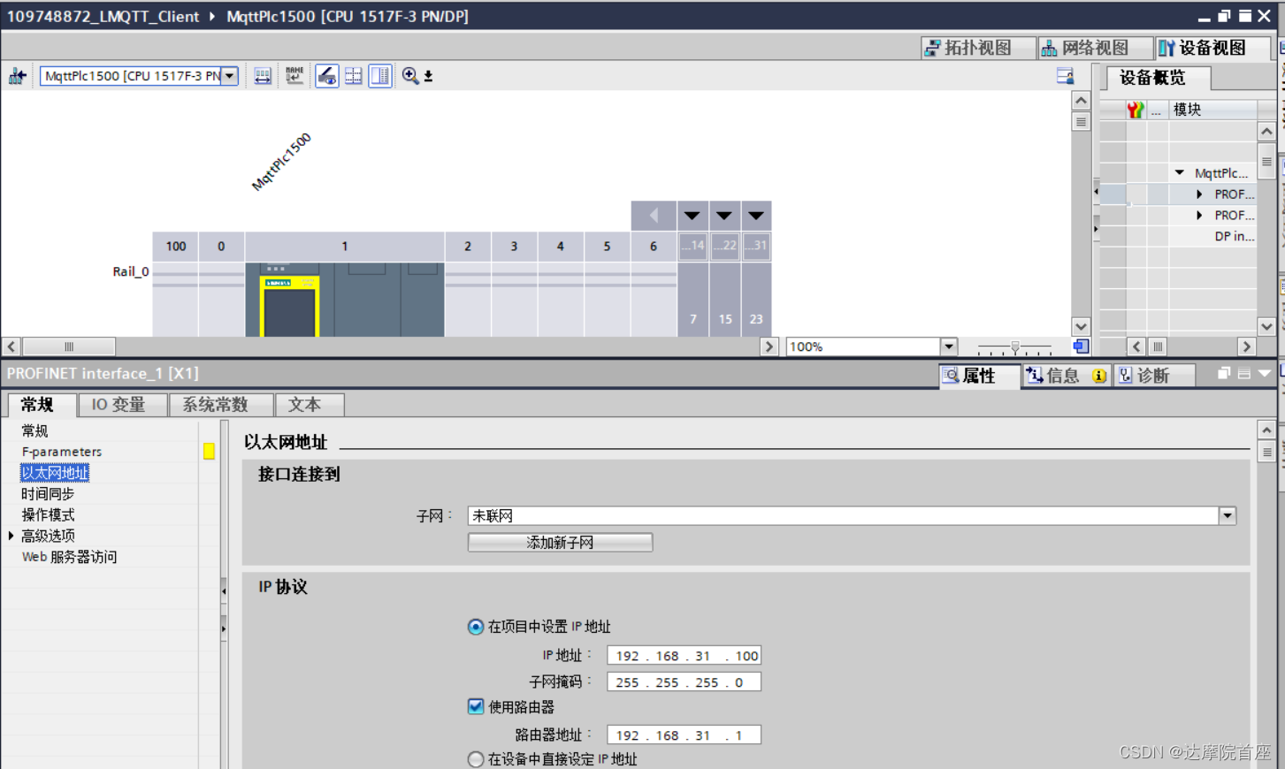Open the 100% zoom level dropdown
The width and height of the screenshot is (1285, 769).
[x=949, y=346]
